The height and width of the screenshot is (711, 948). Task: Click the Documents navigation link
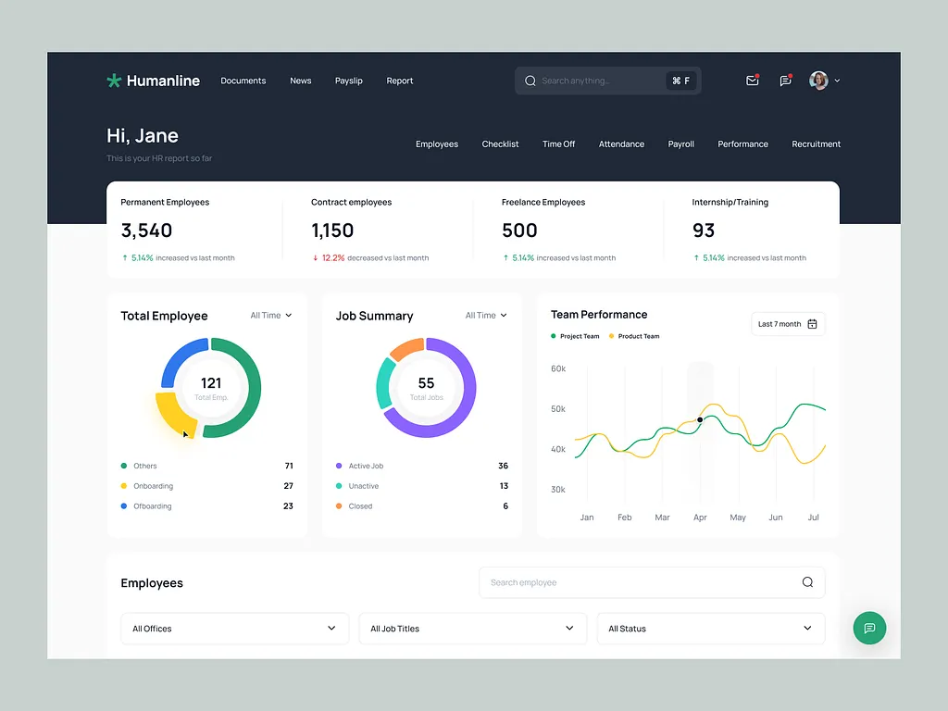click(243, 81)
